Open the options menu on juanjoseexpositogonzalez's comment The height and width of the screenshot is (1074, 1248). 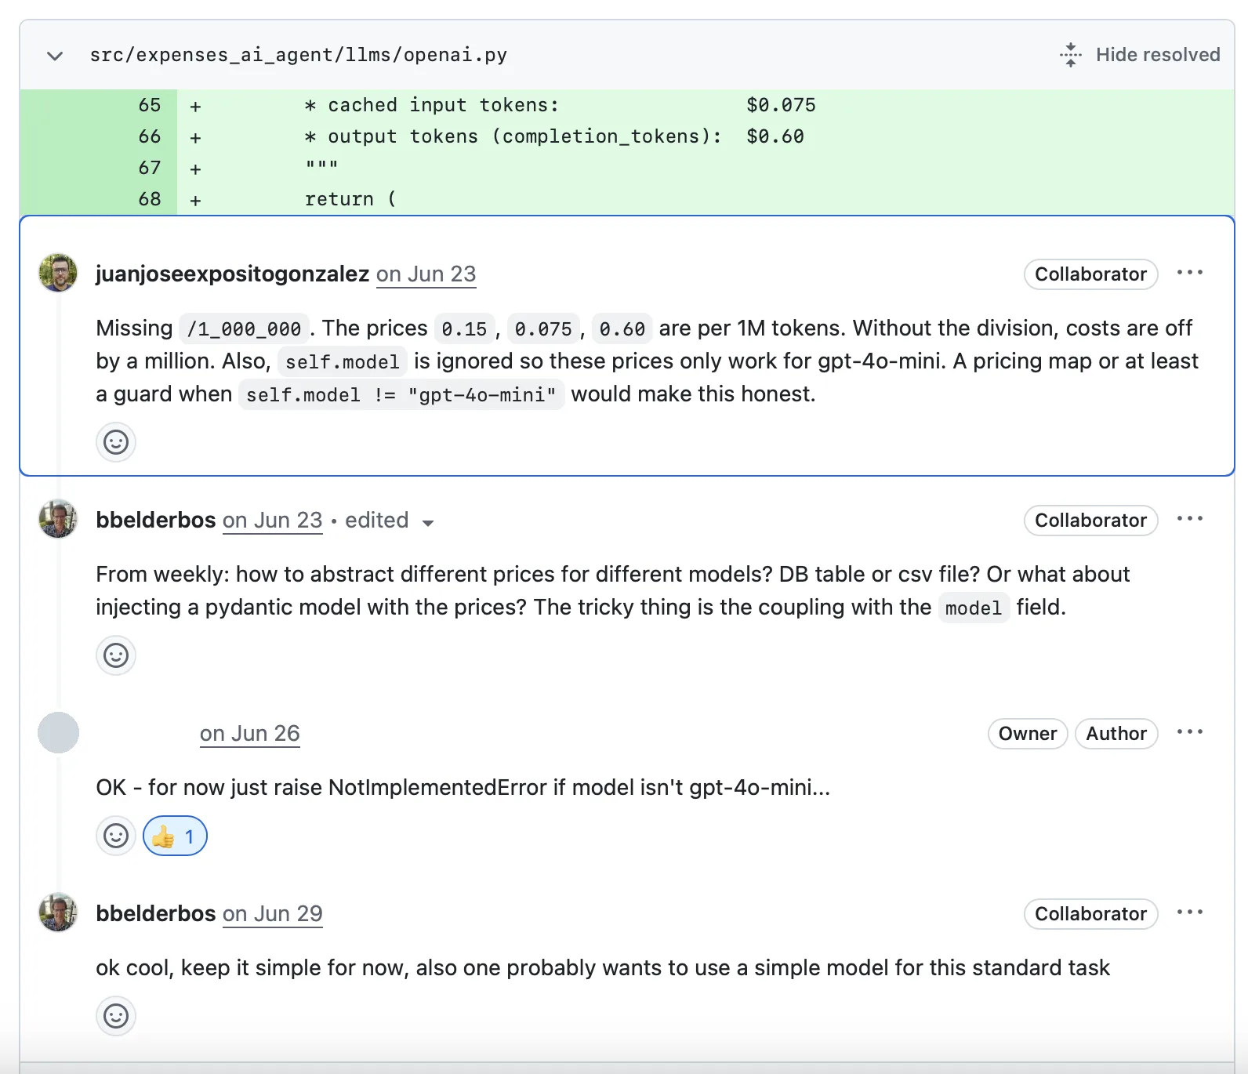1190,273
